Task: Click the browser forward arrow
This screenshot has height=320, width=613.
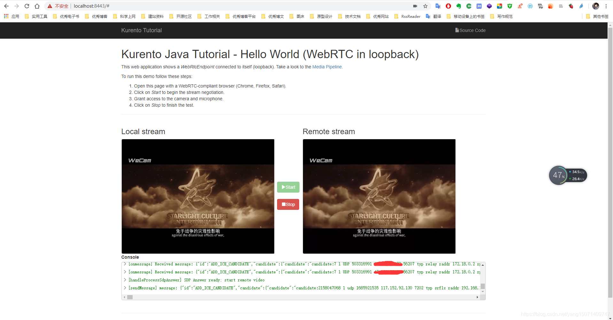Action: click(17, 6)
